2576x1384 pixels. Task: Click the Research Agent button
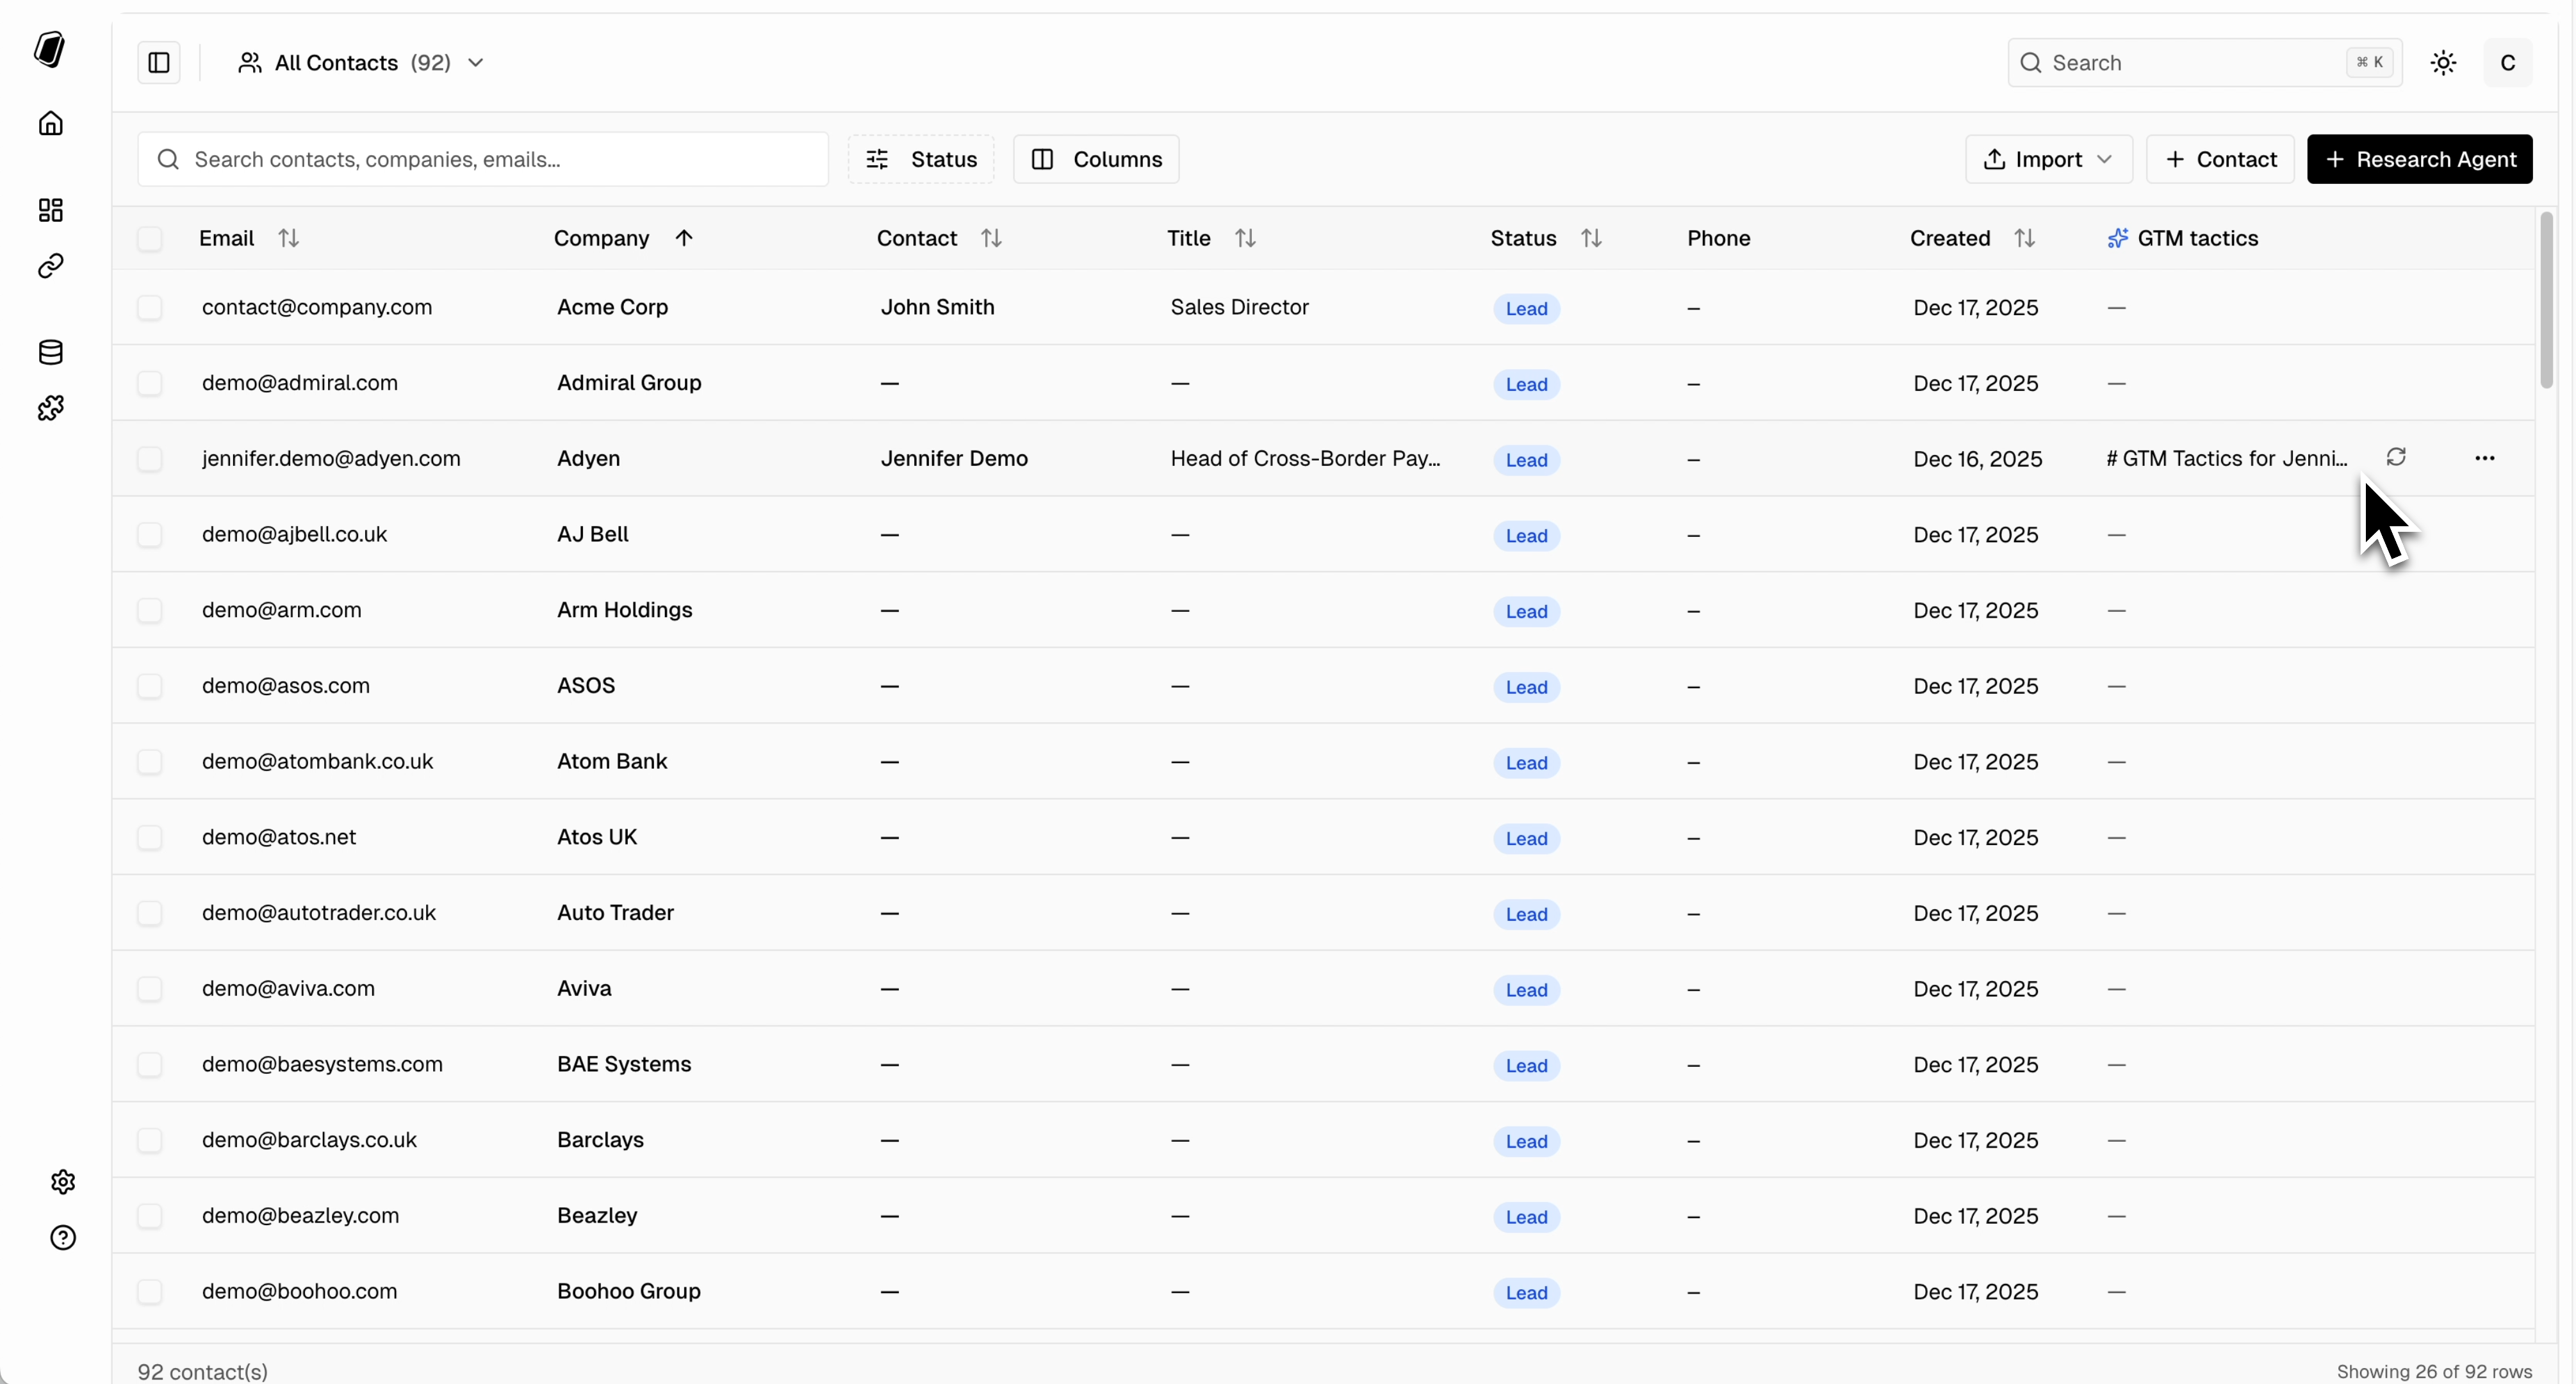(x=2419, y=159)
